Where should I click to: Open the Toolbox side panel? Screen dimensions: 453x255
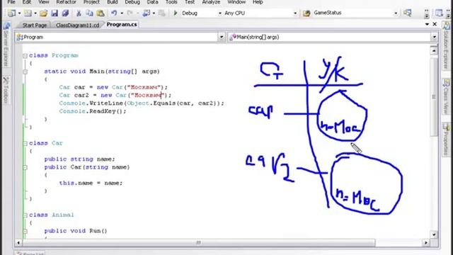pos(6,90)
